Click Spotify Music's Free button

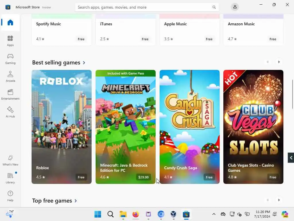[x=81, y=39]
